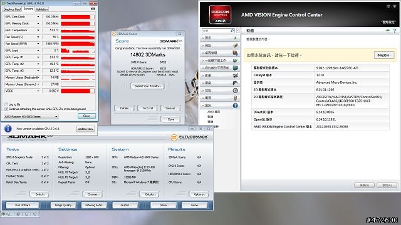Click Select button under Tests
This screenshot has width=401, height=225.
[39, 194]
